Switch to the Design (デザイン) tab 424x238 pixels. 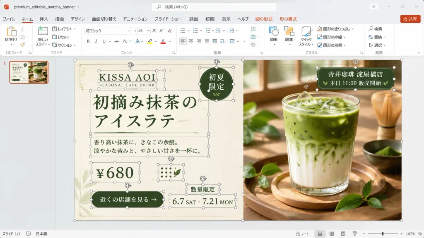coord(77,19)
